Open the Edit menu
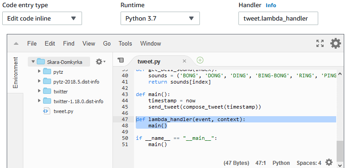The image size is (346, 168). 50,43
